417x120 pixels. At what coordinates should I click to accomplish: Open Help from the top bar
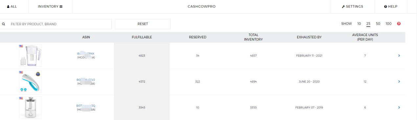point(391,7)
